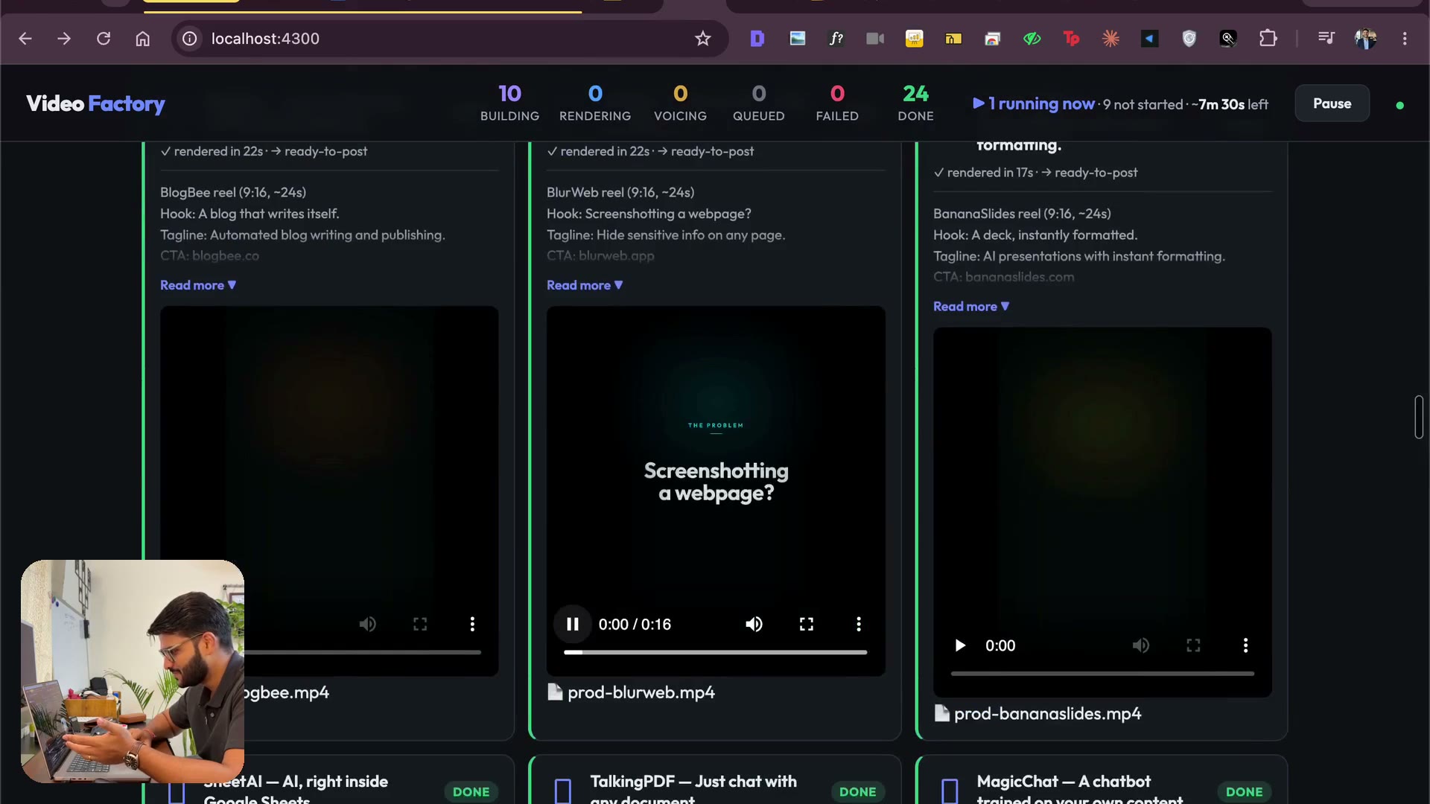Open the purple D extension
Viewport: 1430px width, 804px height.
(757, 39)
